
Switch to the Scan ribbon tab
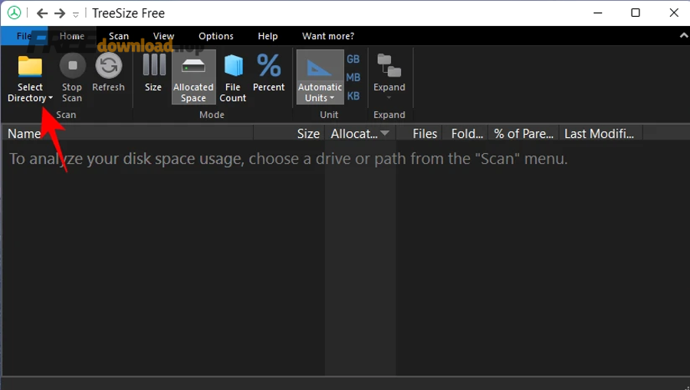(x=119, y=36)
